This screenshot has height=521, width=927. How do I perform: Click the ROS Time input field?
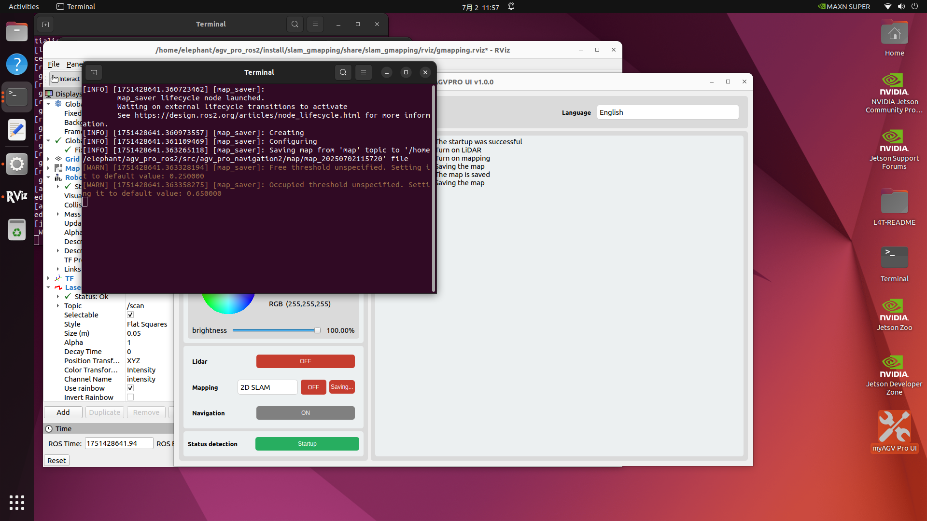119,443
